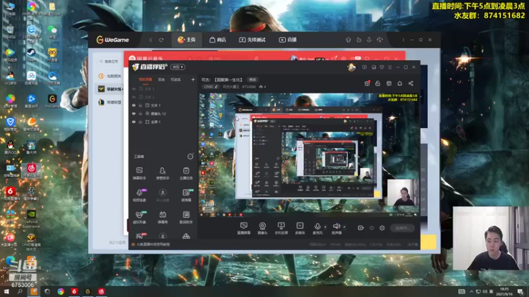Click the 麦克风 microphone icon
The width and height of the screenshot is (529, 297).
point(317,228)
